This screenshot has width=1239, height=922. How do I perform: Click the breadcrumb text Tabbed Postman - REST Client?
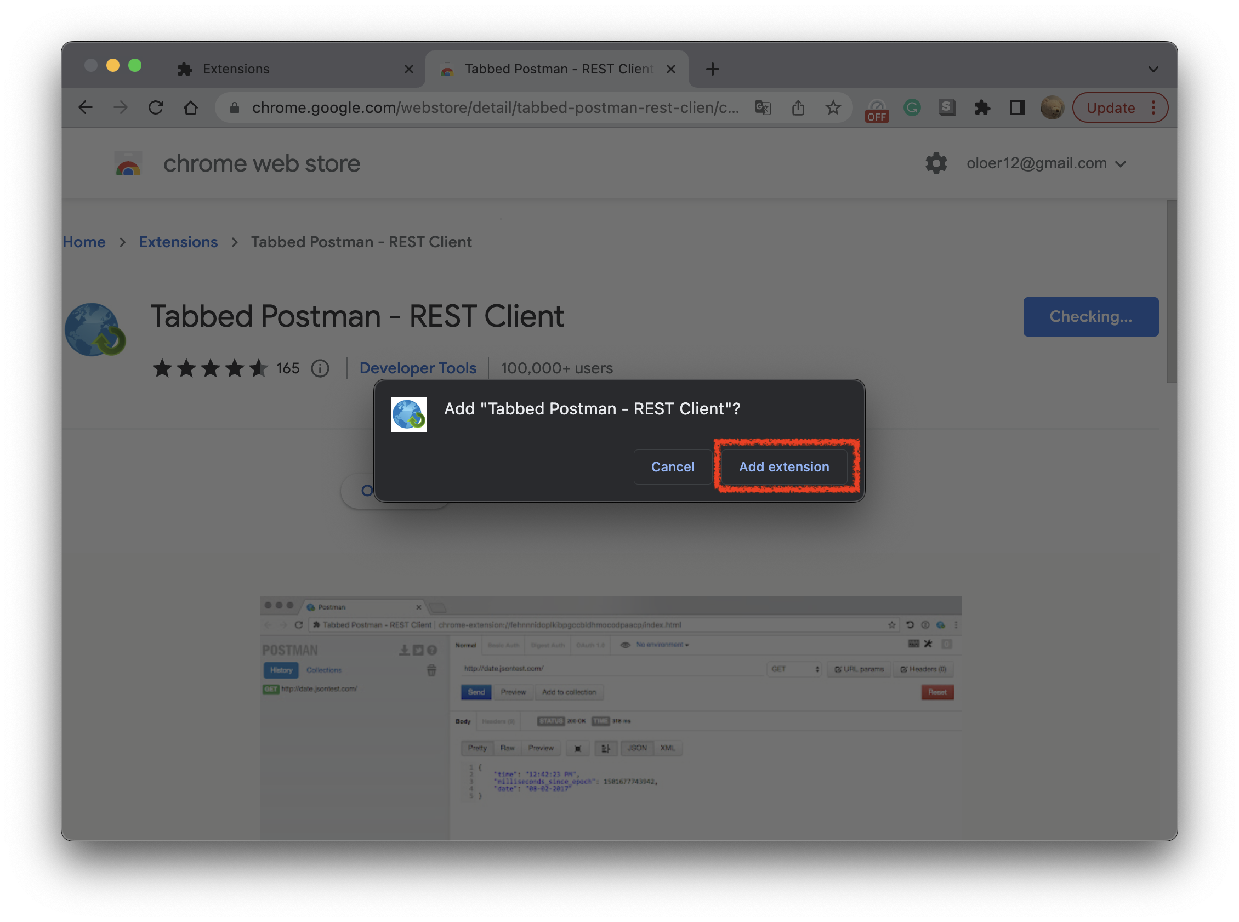361,242
